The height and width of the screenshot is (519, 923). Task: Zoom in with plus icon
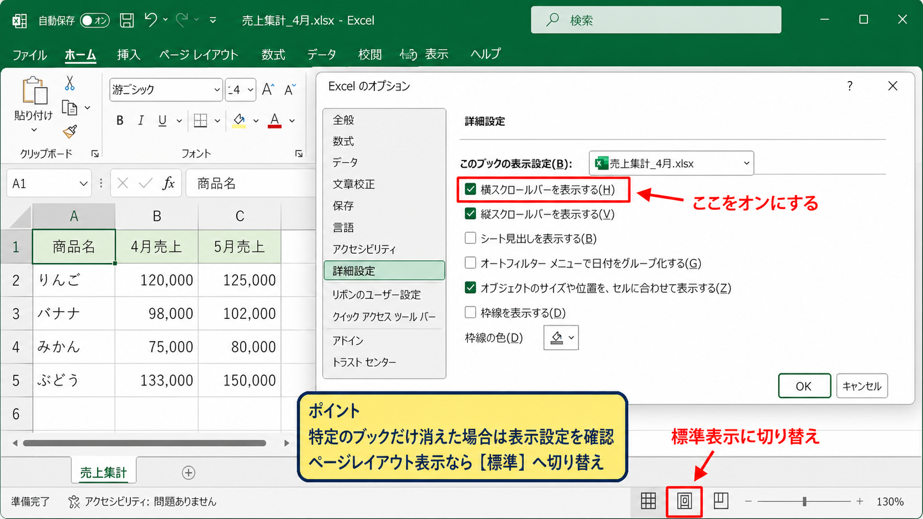click(860, 501)
